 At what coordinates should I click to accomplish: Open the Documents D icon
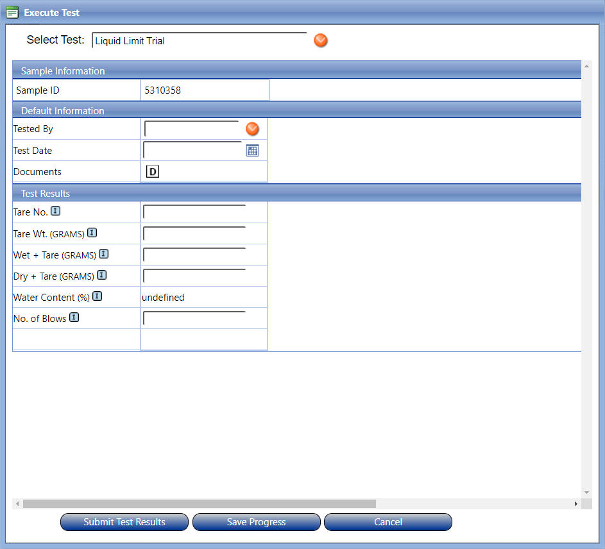point(153,172)
